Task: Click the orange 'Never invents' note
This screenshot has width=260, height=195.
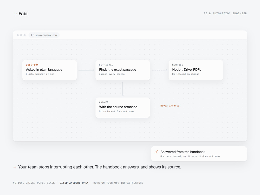Action: coord(170,106)
